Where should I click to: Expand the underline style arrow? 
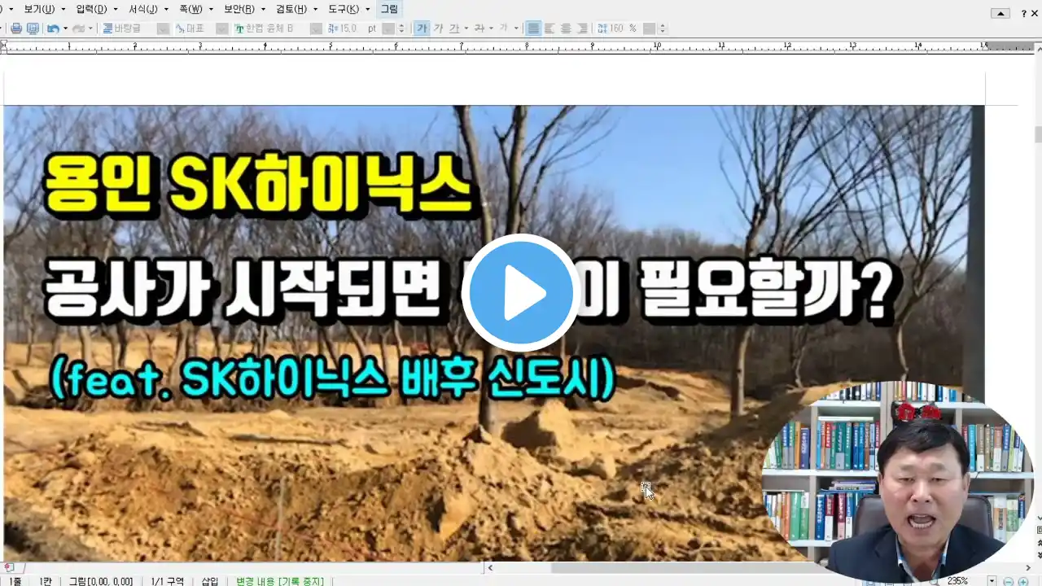(466, 28)
